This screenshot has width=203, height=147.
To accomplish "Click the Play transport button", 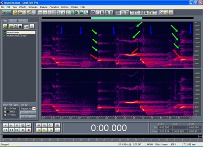I will point(11,126).
